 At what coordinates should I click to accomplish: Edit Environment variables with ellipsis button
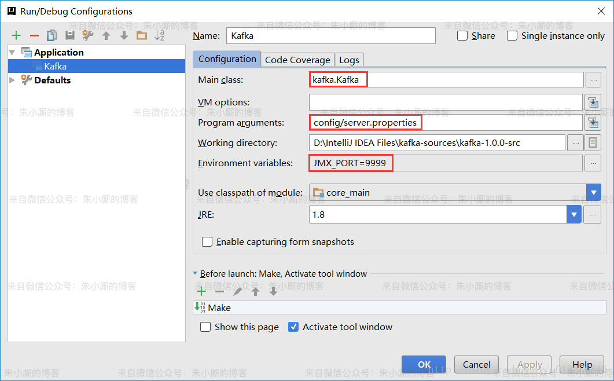tap(593, 163)
